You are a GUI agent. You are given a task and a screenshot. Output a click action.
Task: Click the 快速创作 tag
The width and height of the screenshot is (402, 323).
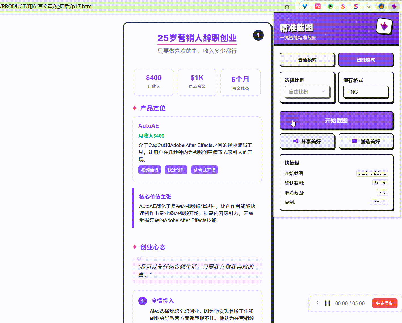[x=176, y=170]
